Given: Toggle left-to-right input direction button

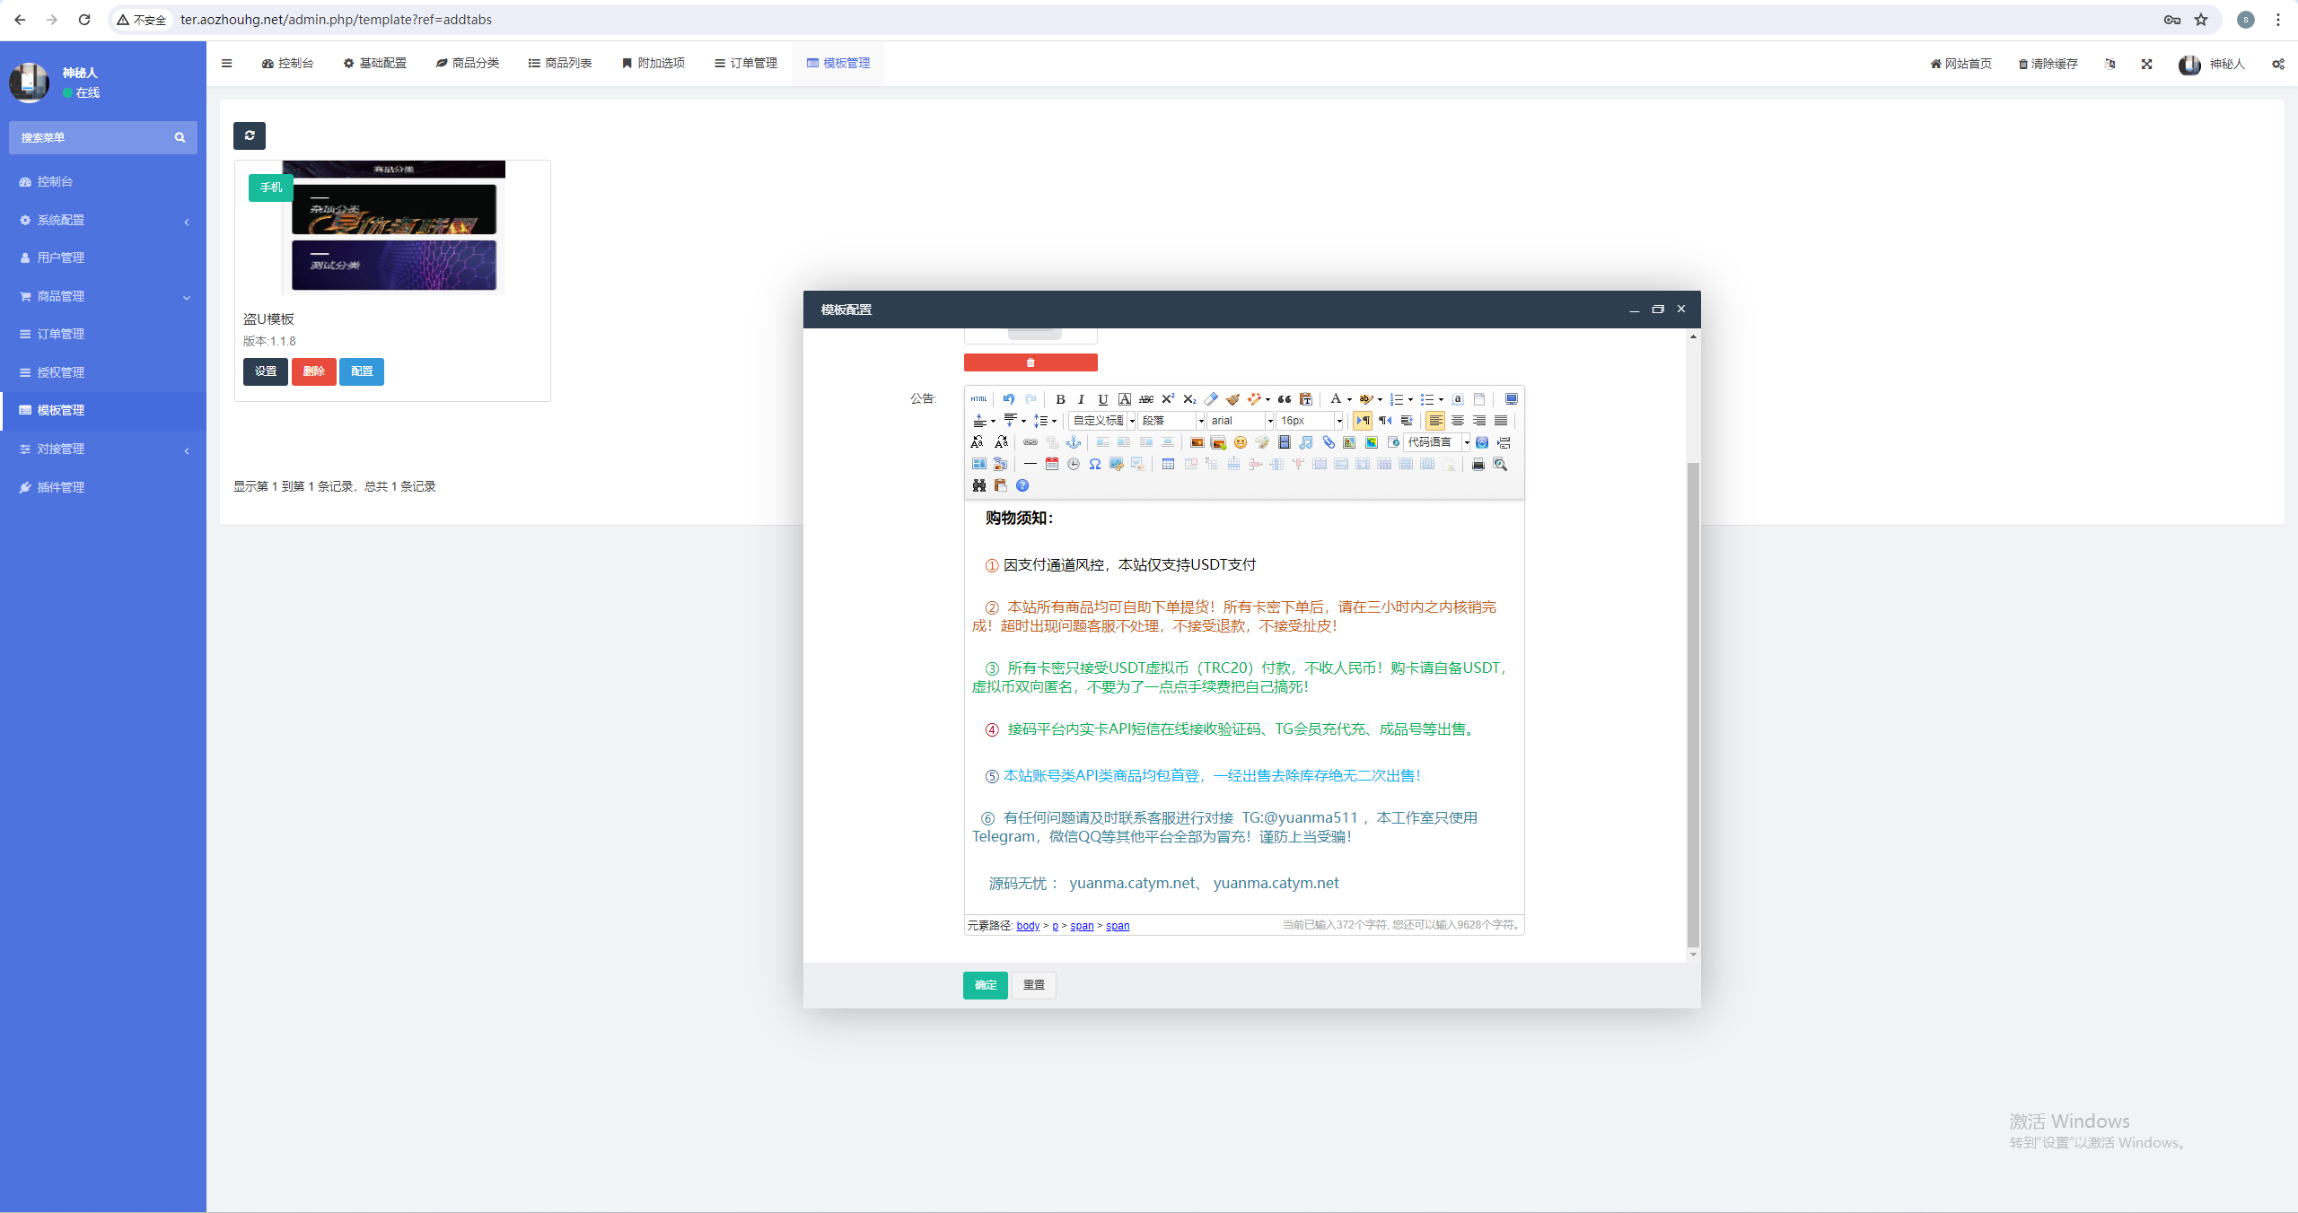Looking at the screenshot, I should point(1363,421).
